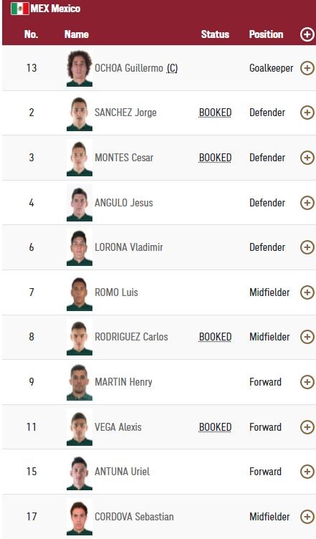This screenshot has width=316, height=539.
Task: Open MARTIN Henry player photo
Action: pos(80,382)
